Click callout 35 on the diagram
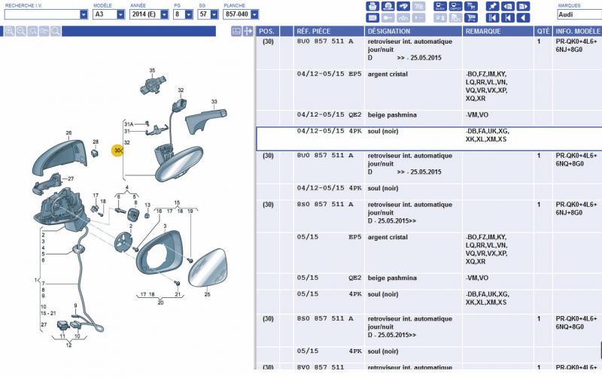 (x=152, y=70)
